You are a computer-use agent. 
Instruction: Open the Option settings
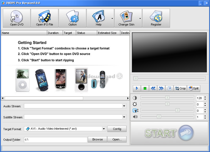click(72, 18)
